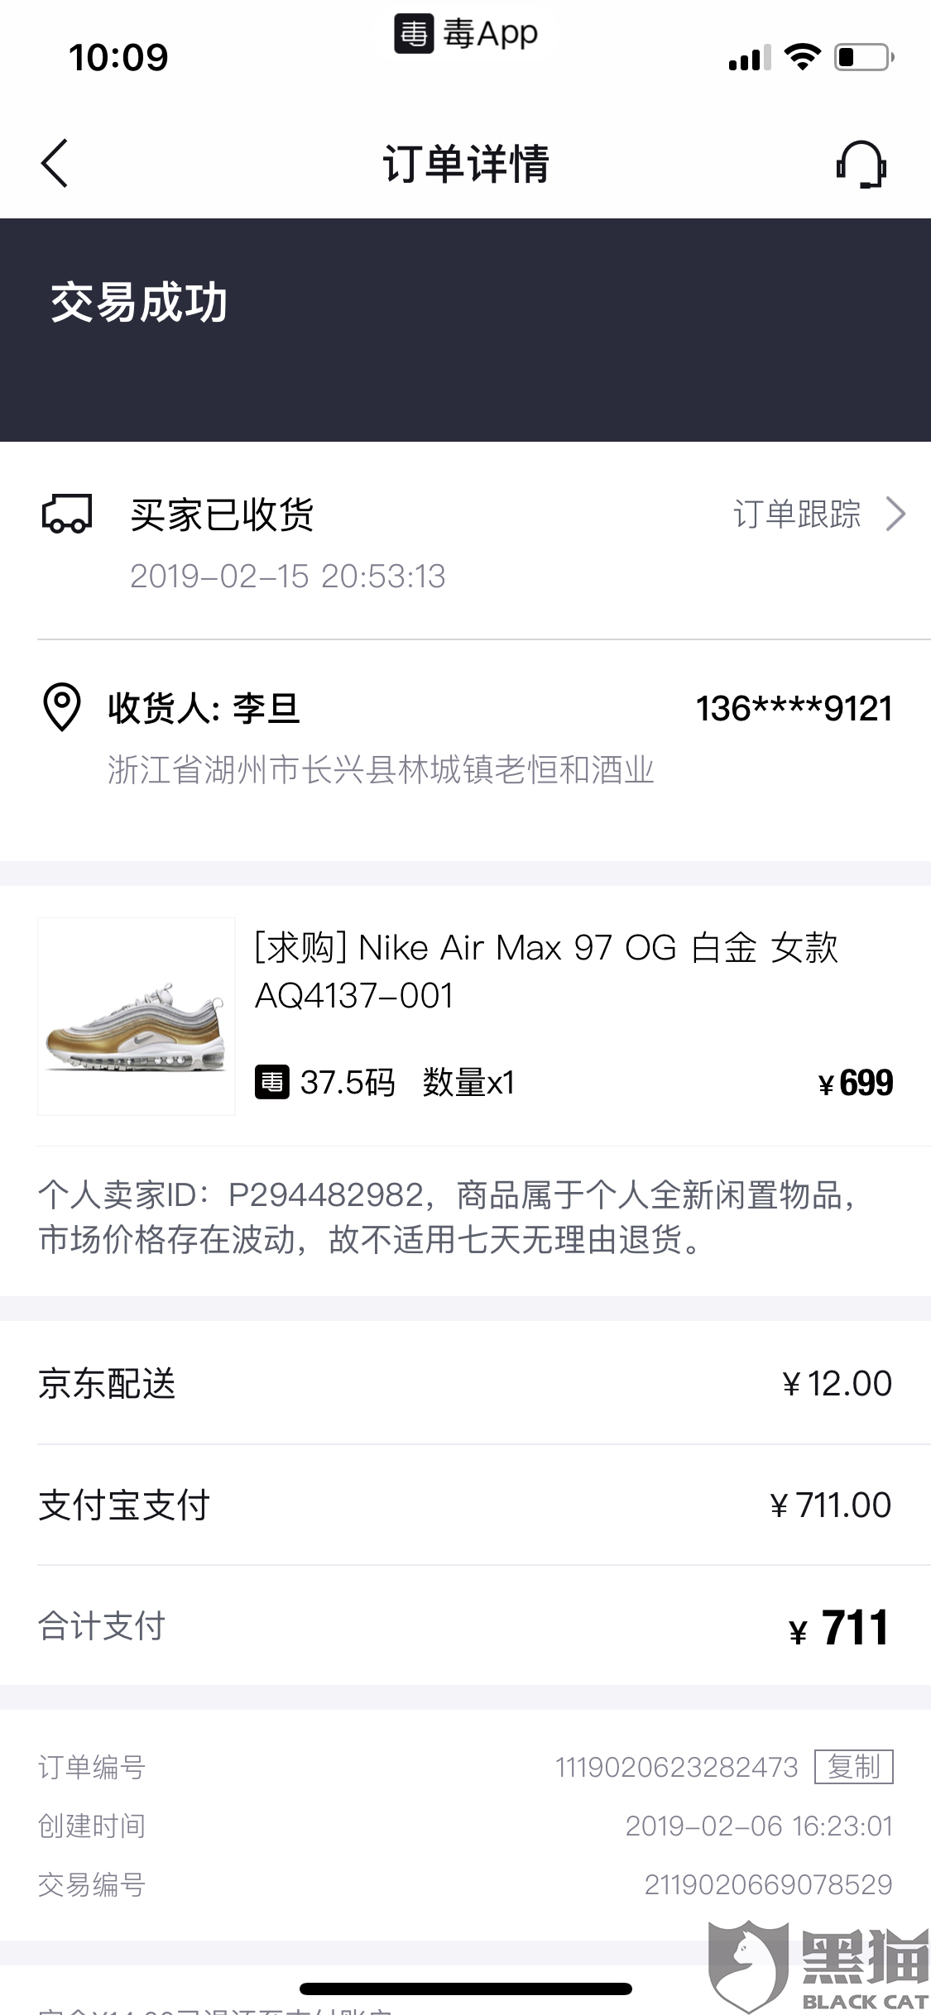
Task: Tap the delivery truck icon
Action: click(x=67, y=515)
